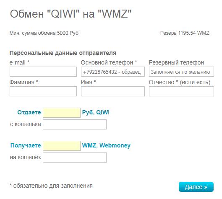Click the Фамилия input field
The width and height of the screenshot is (222, 199).
[43, 91]
